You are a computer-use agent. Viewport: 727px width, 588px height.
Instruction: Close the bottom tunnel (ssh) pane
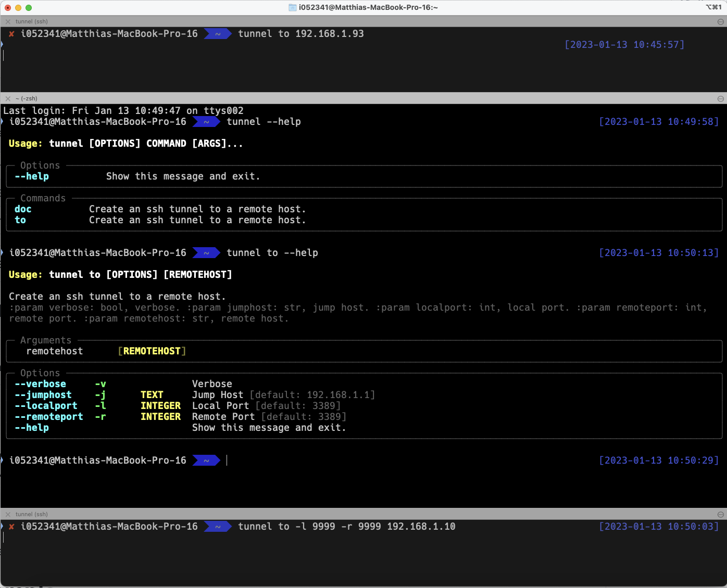pos(8,515)
